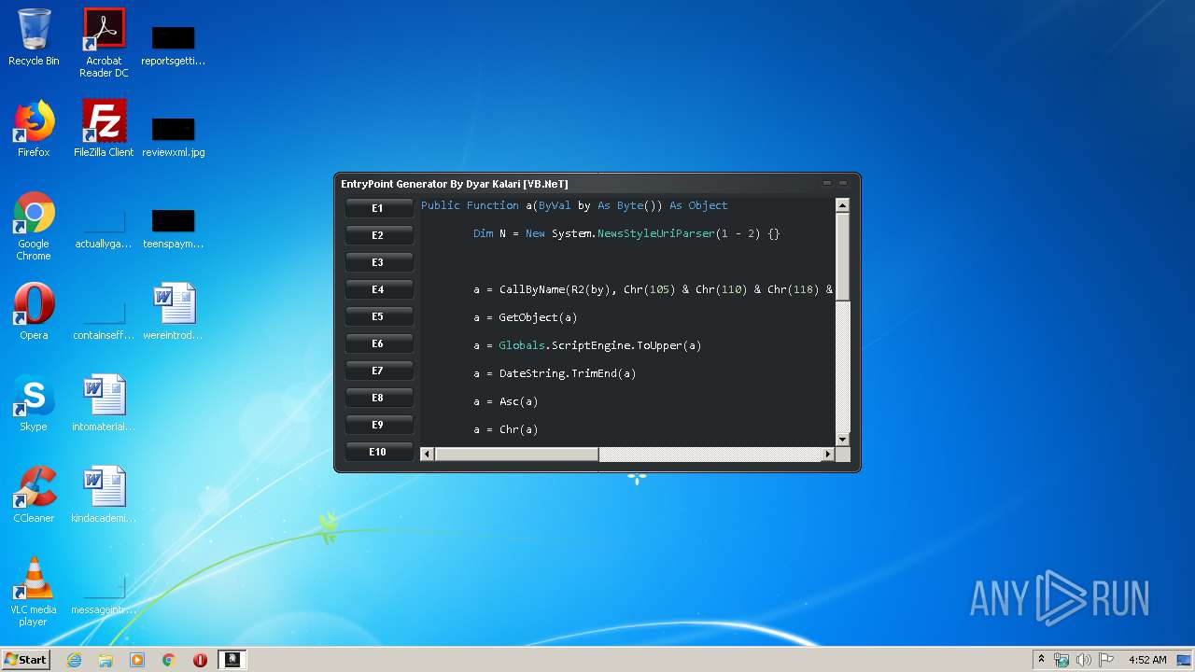Image resolution: width=1195 pixels, height=672 pixels.
Task: Select the E9 button
Action: click(x=378, y=425)
